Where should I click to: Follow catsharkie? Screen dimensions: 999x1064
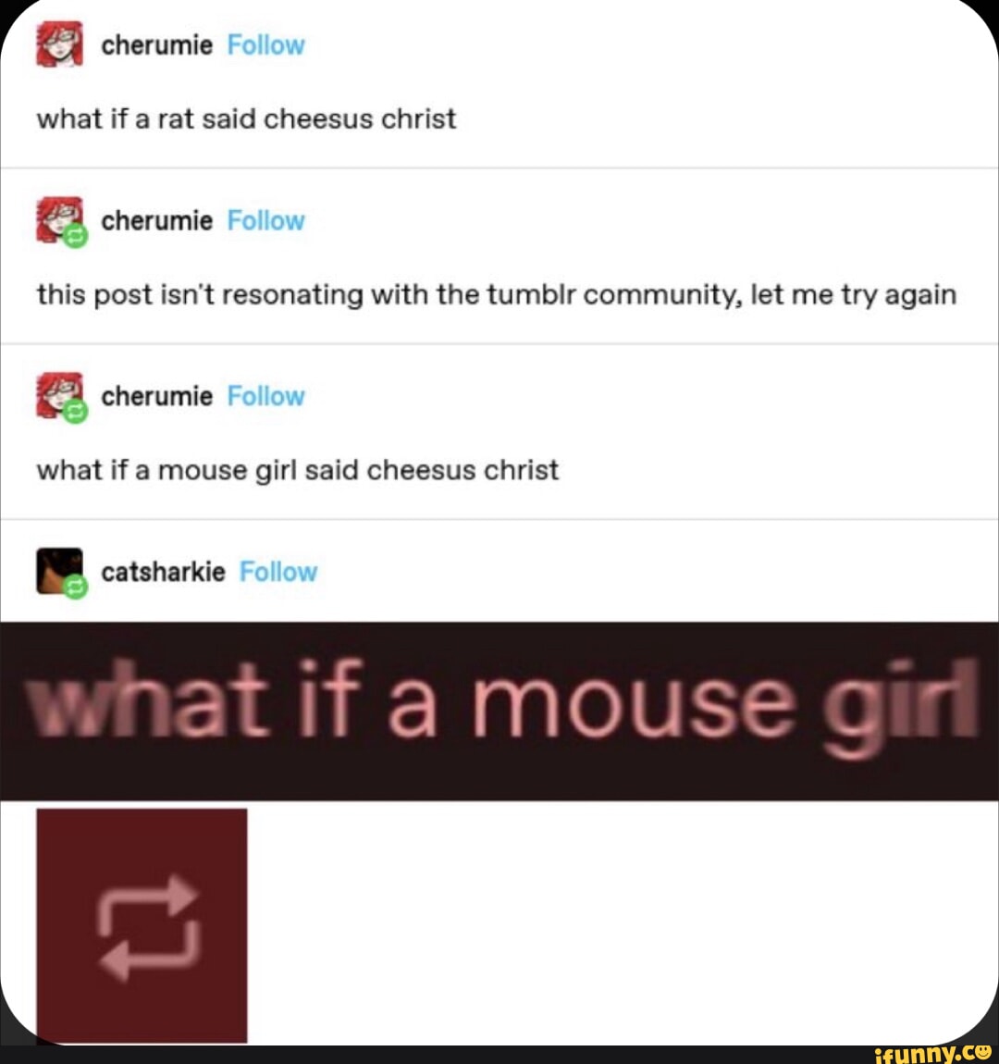pos(278,572)
